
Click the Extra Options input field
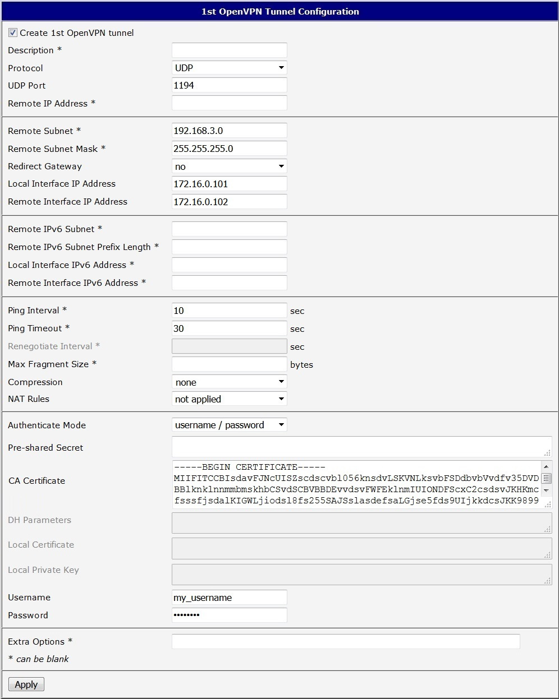[346, 641]
